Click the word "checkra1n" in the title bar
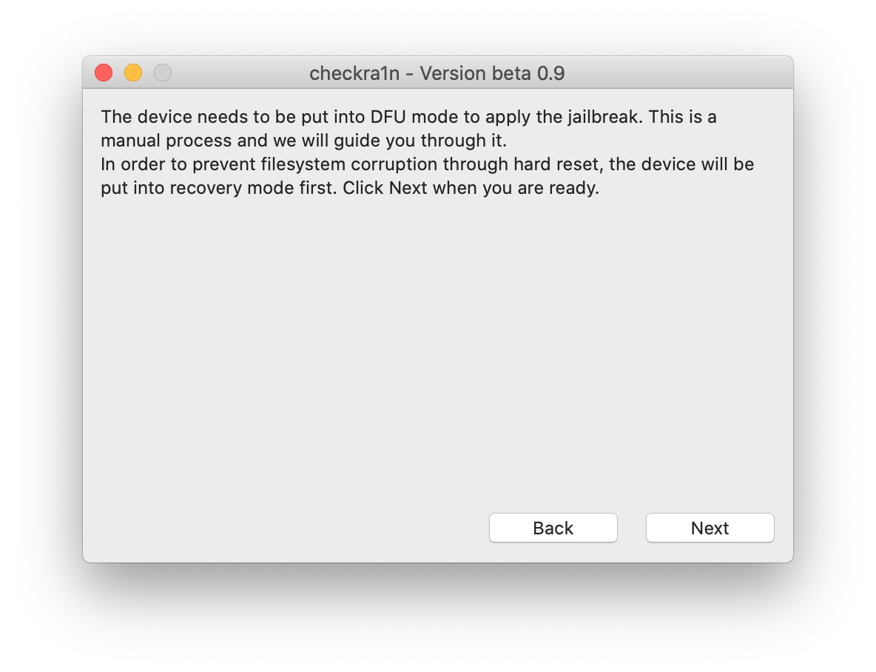Viewport: 876px width, 672px height. coord(354,73)
